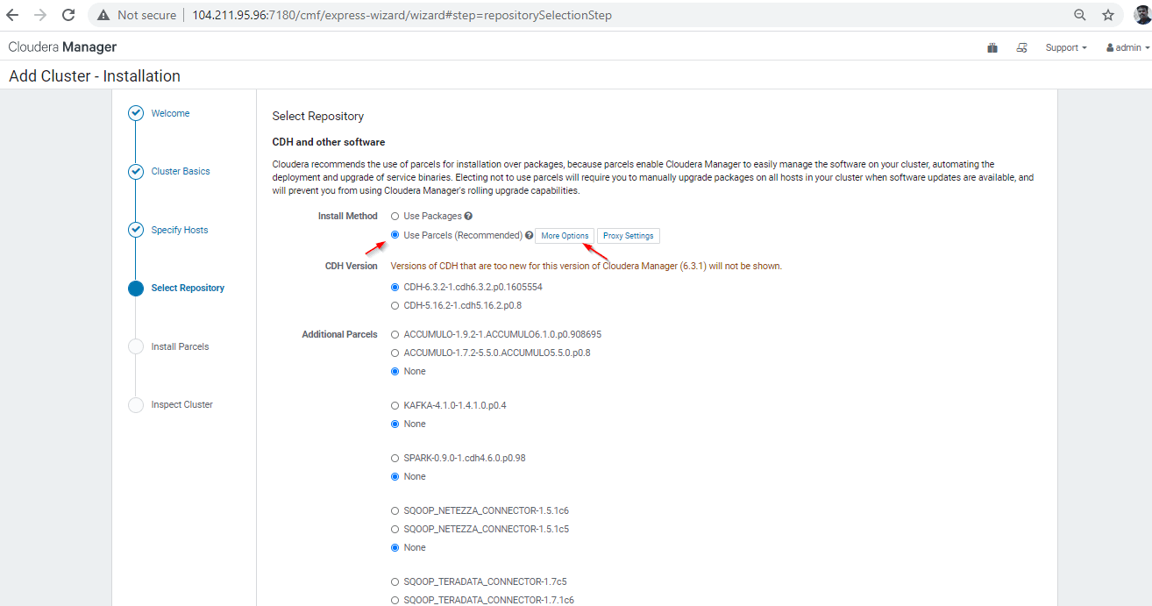The height and width of the screenshot is (606, 1152).
Task: Click the Welcome step checkmark circle
Action: point(135,113)
